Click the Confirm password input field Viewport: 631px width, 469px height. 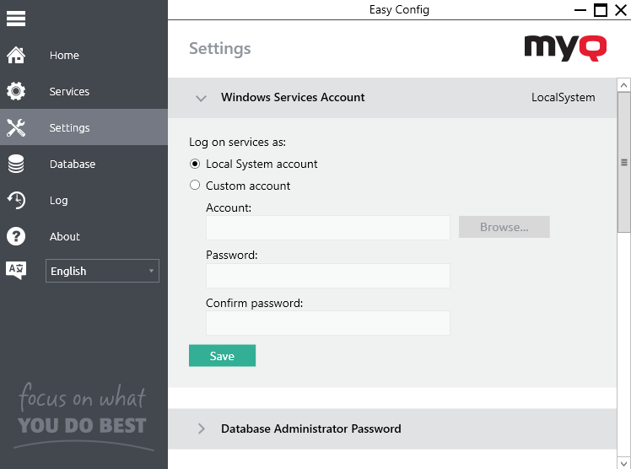pyautogui.click(x=327, y=323)
